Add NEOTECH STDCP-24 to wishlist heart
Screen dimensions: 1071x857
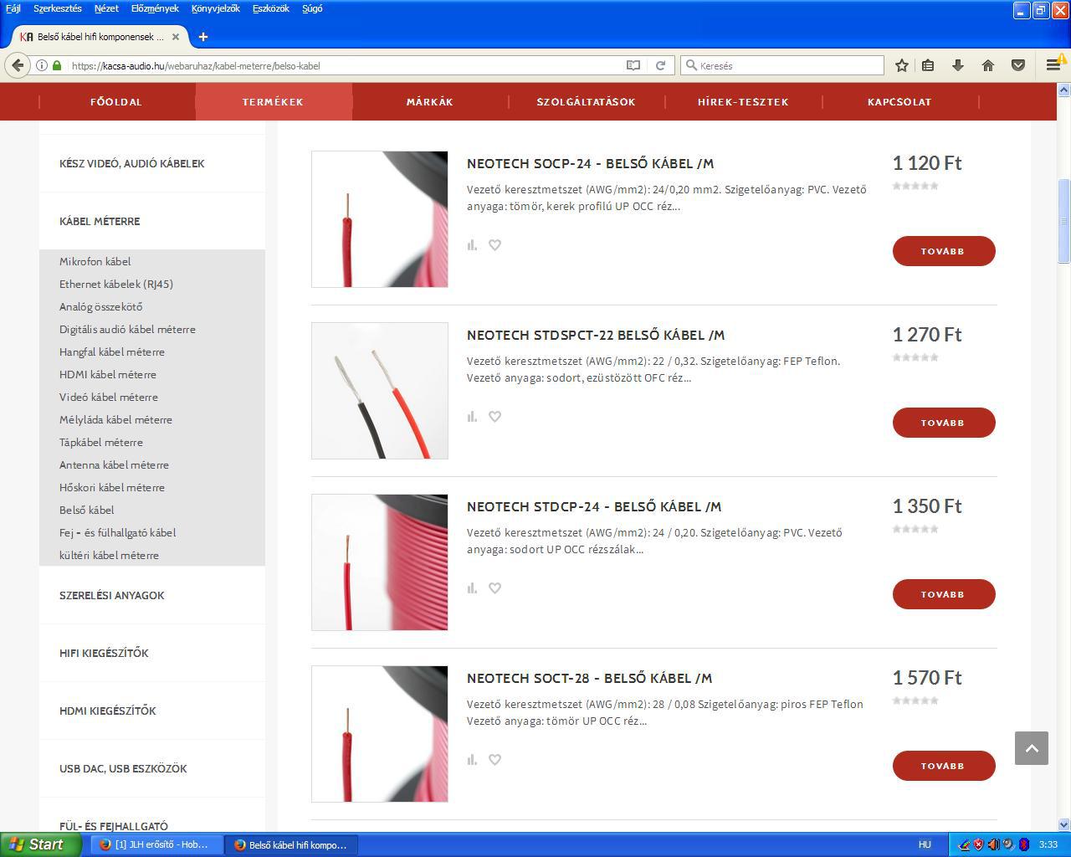coord(495,588)
